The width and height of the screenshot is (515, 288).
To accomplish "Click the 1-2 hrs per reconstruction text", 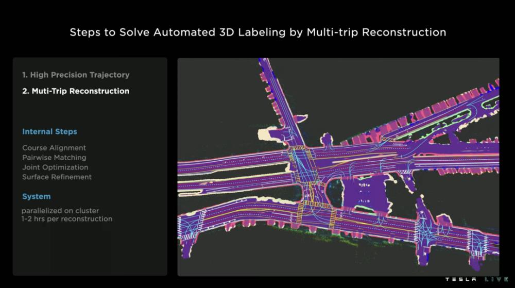I will [67, 219].
